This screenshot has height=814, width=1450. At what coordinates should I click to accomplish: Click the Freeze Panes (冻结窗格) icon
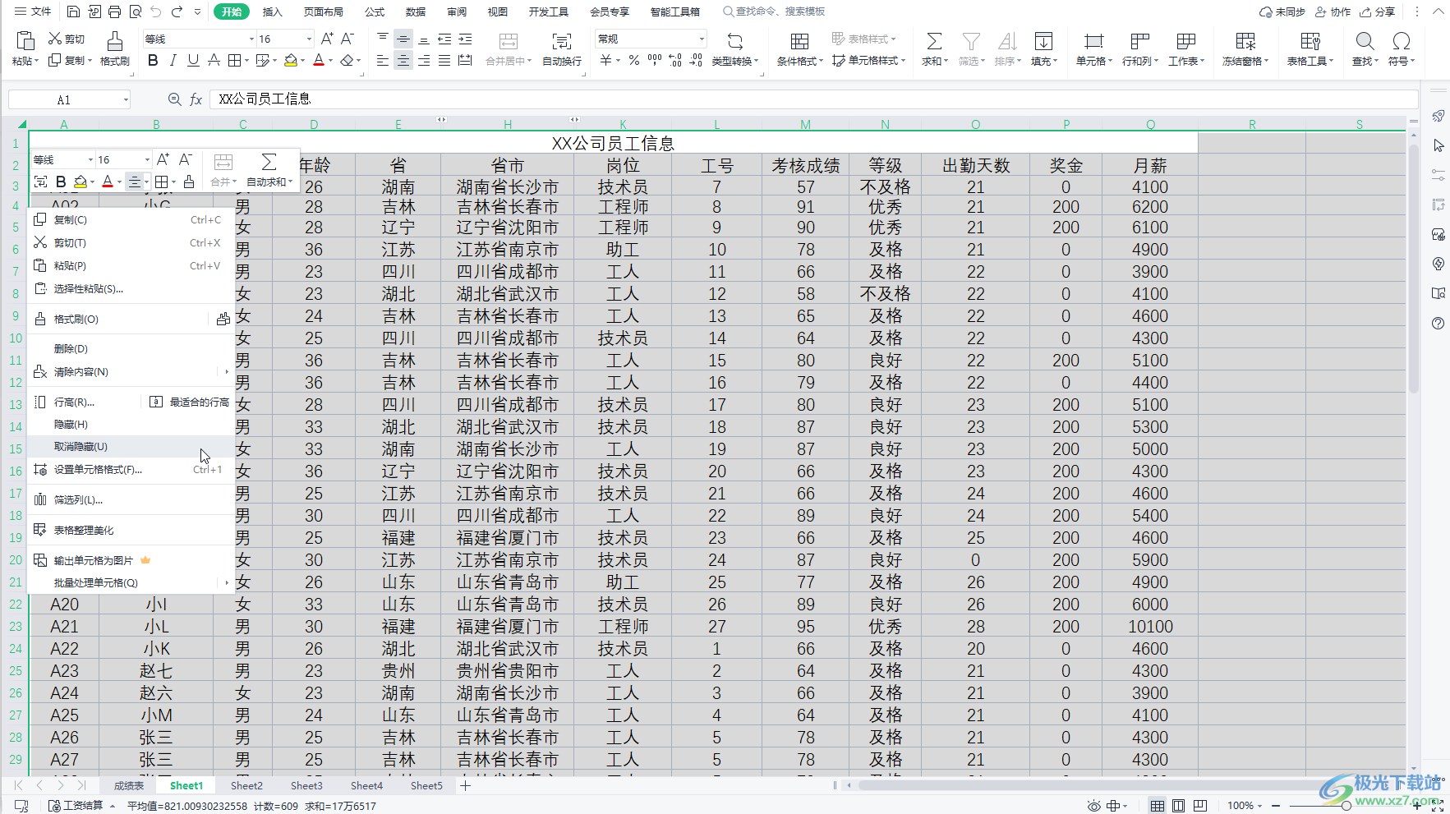pos(1245,41)
